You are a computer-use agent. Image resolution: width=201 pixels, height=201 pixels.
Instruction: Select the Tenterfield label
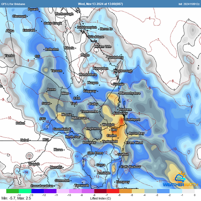coord(110,142)
